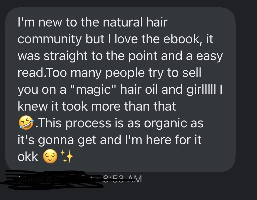Image resolution: width=257 pixels, height=200 pixels.
Task: Click the rolling-on-floor laughing emoji
Action: pyautogui.click(x=26, y=123)
